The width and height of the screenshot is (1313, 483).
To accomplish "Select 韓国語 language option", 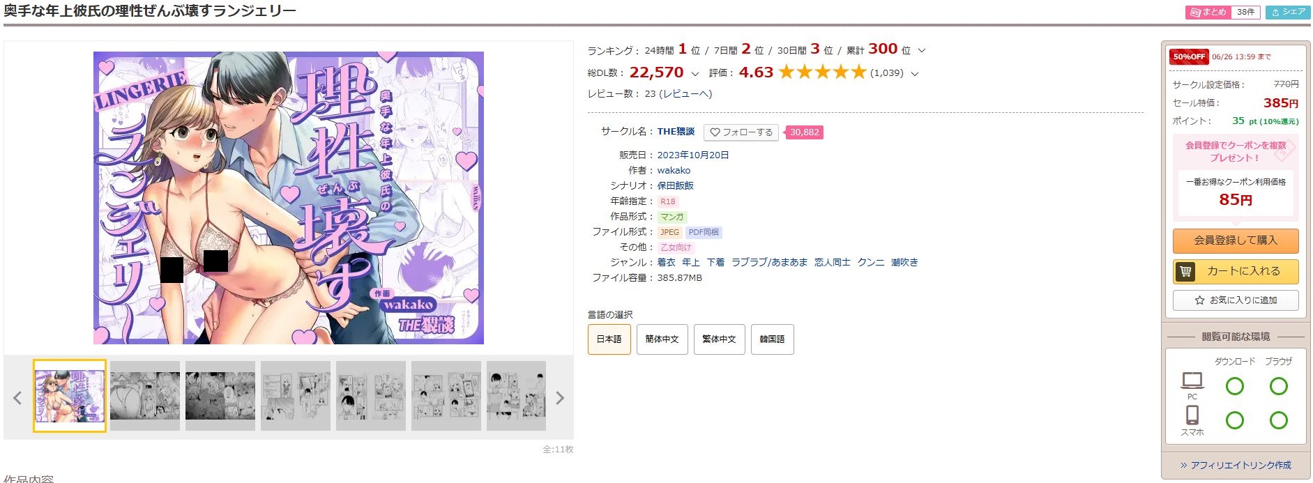I will click(772, 339).
